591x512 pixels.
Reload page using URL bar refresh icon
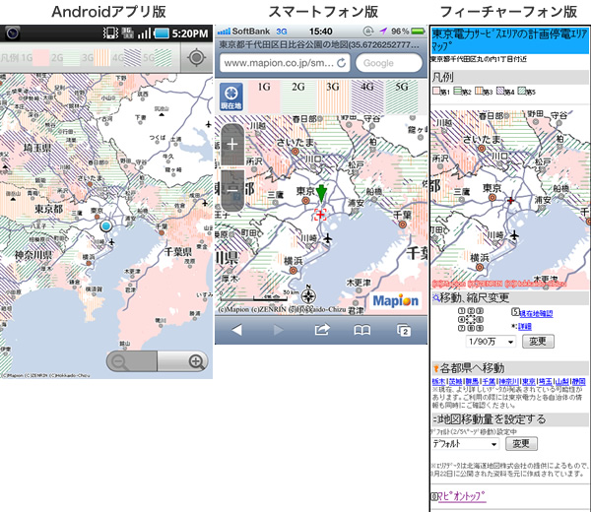click(342, 63)
